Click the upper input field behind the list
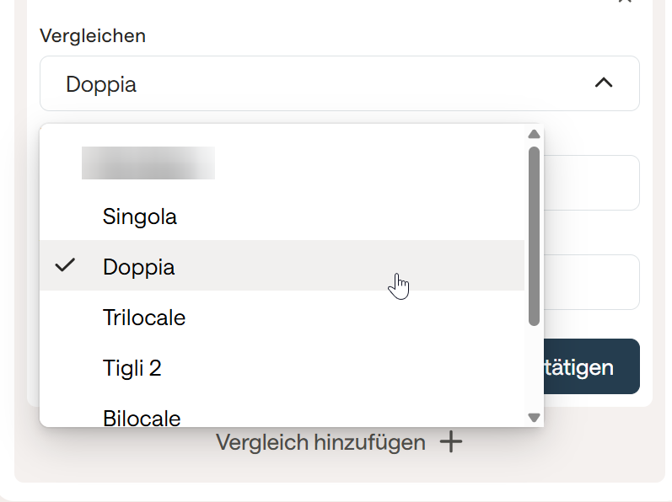Viewport: 672px width, 502px height. coord(591,183)
